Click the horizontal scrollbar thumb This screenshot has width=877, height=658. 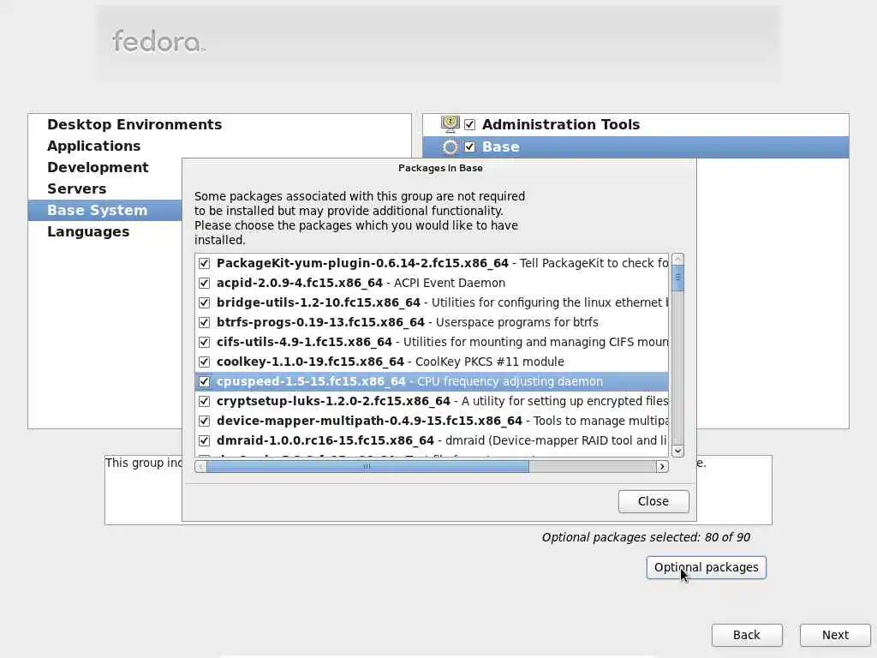tap(367, 467)
